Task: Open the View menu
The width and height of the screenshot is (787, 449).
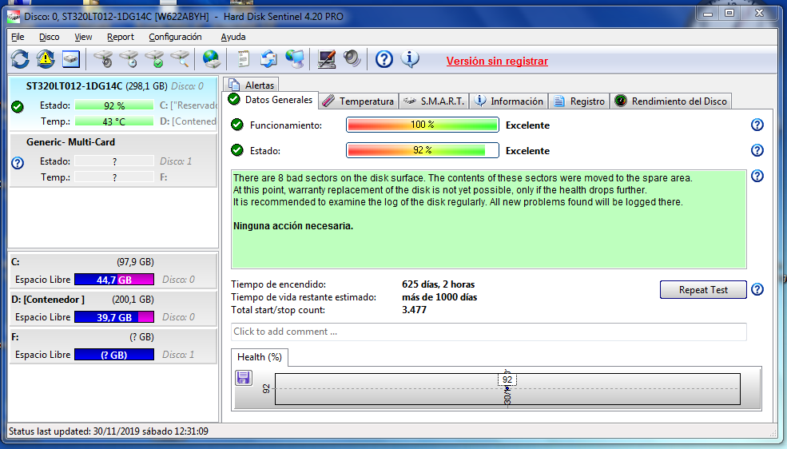Action: coord(83,37)
